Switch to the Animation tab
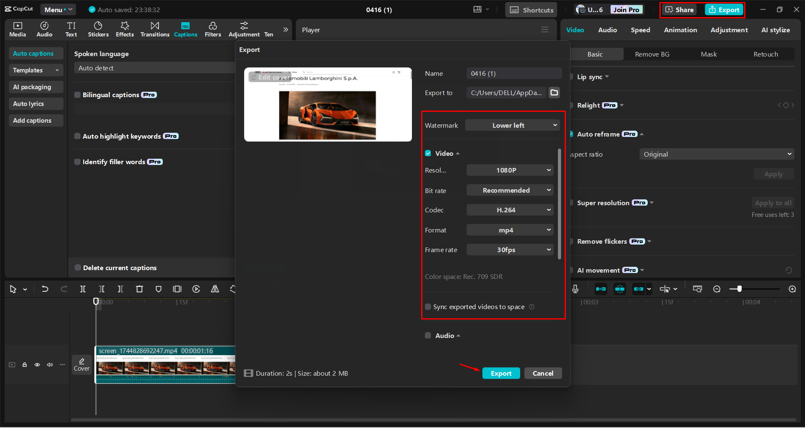805x428 pixels. click(680, 30)
